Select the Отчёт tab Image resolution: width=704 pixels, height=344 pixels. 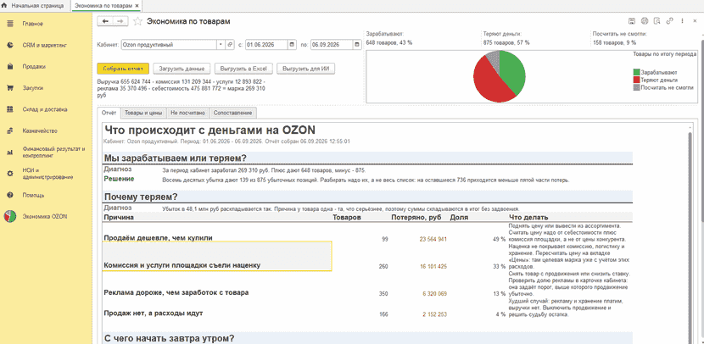coord(109,113)
